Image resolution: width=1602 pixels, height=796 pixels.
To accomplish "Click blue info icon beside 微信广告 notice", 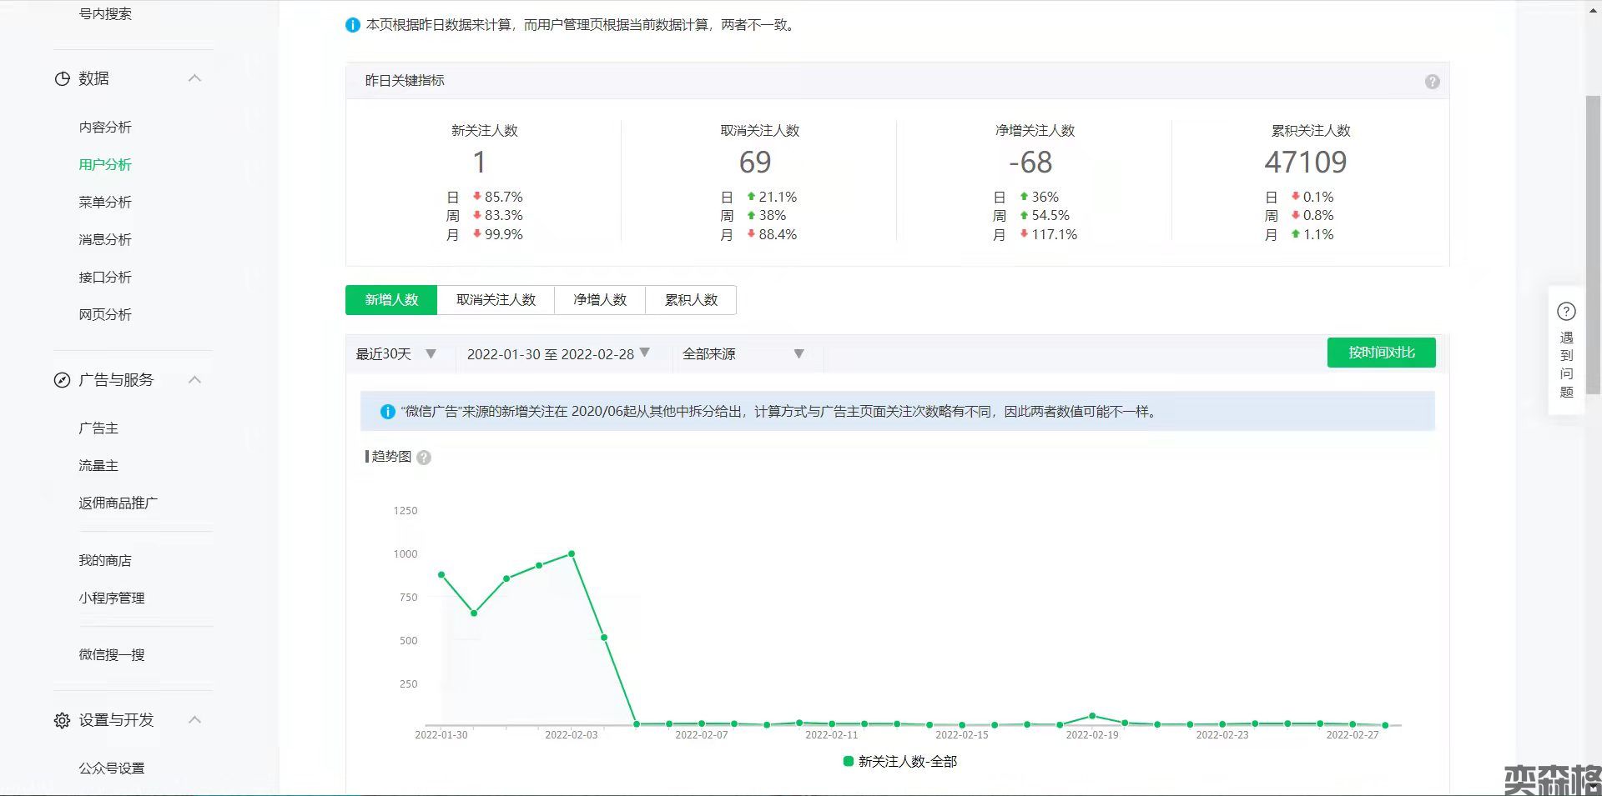I will tap(387, 412).
